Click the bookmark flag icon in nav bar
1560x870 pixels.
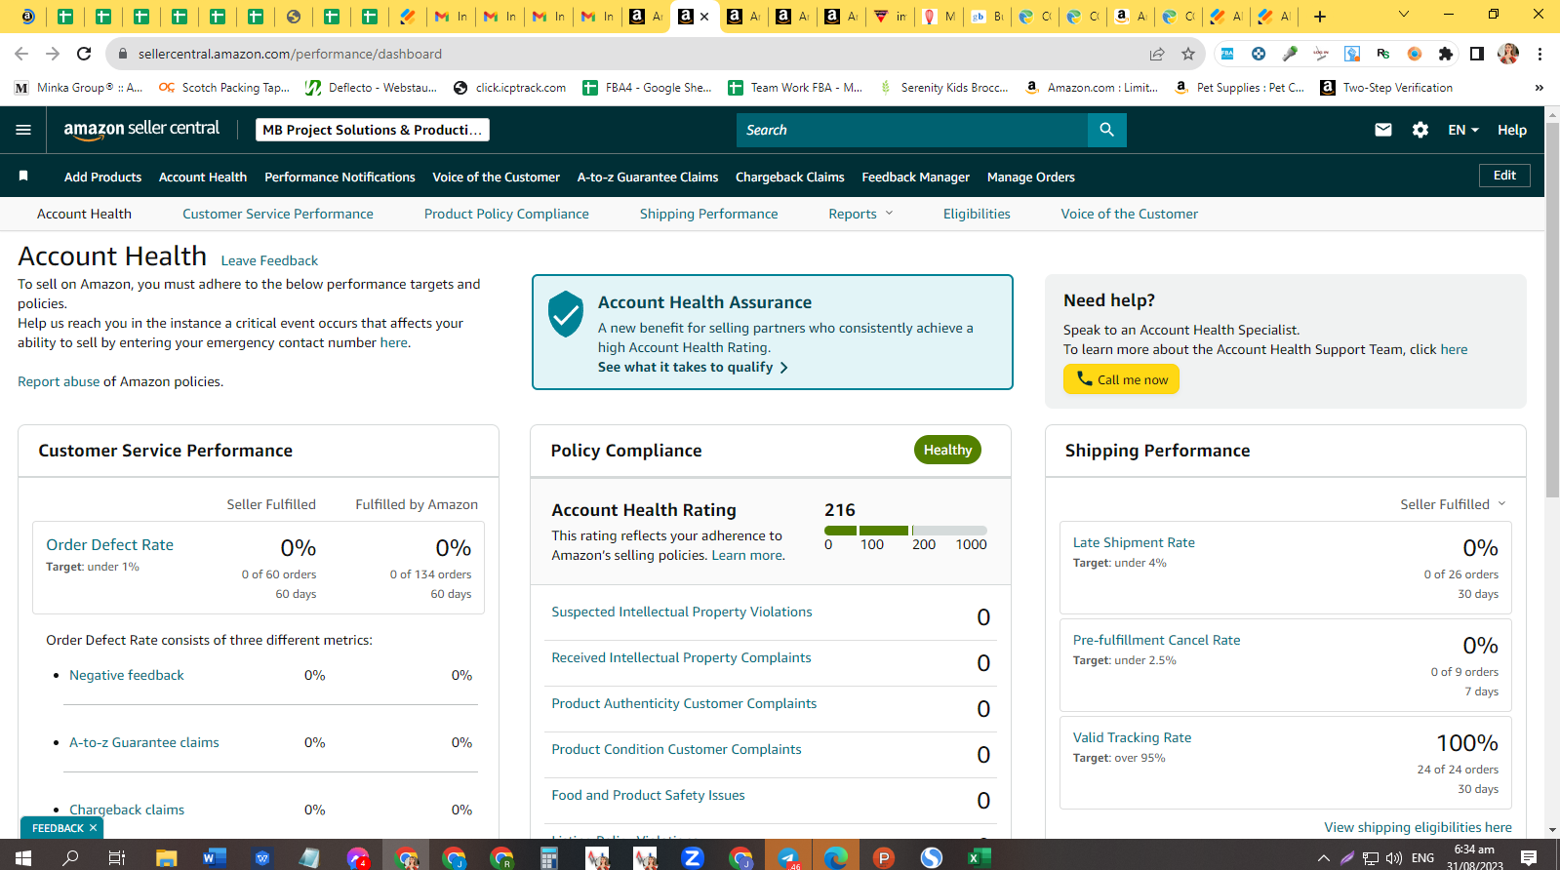(23, 177)
